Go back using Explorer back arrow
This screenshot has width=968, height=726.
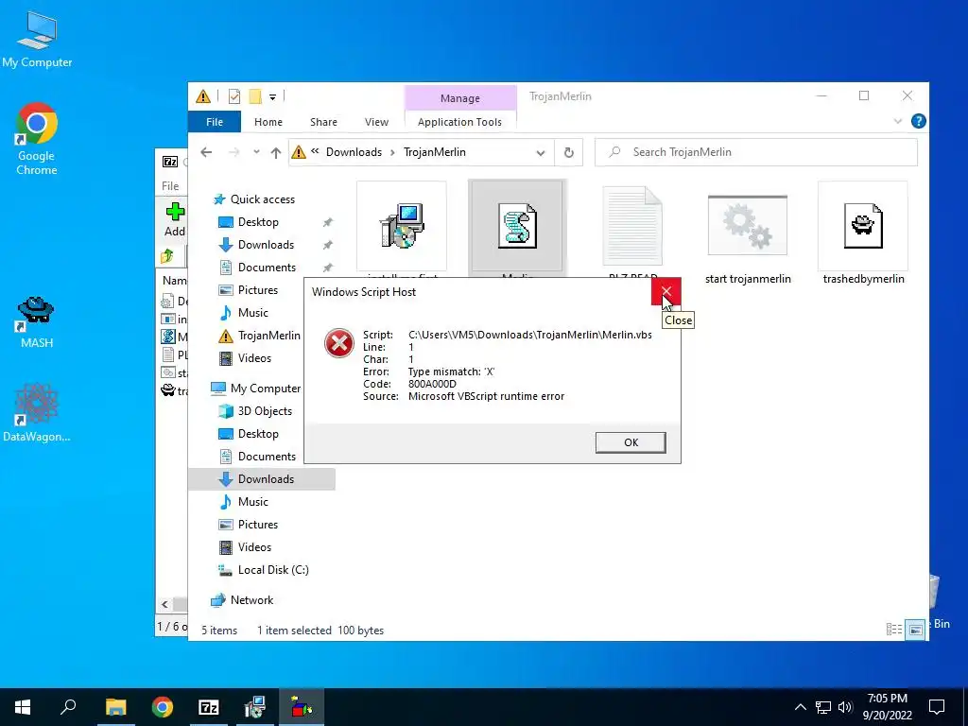pyautogui.click(x=206, y=152)
